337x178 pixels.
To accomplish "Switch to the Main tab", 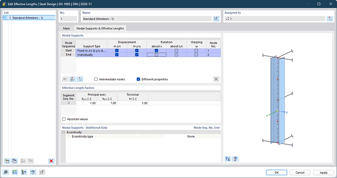I will [x=66, y=28].
